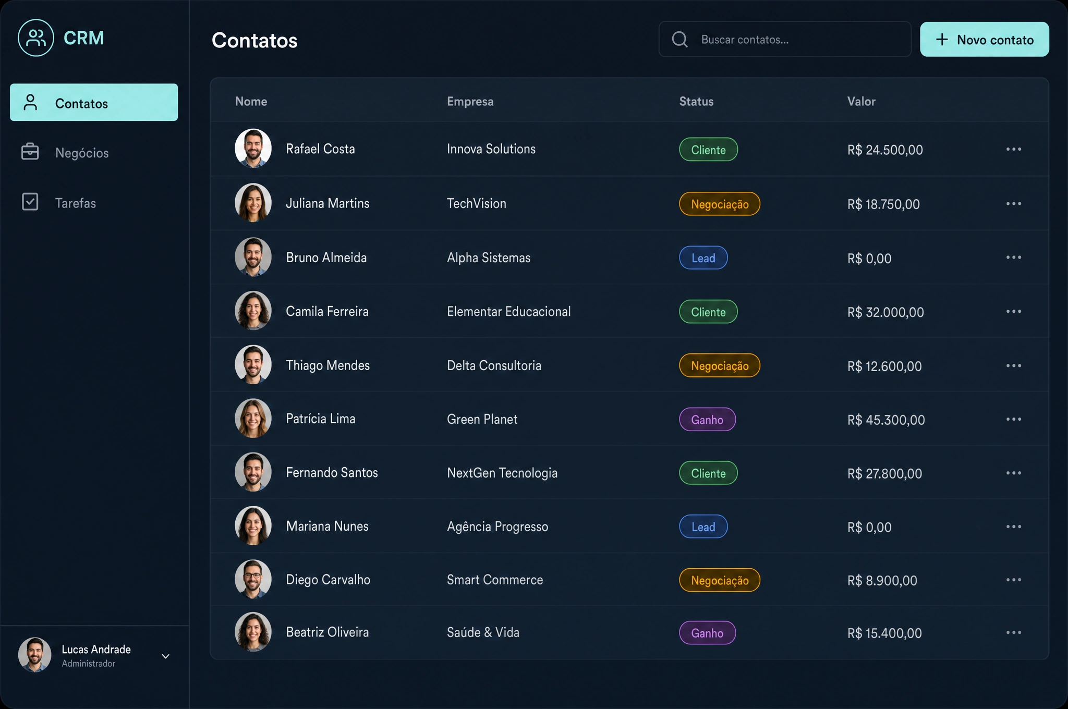The width and height of the screenshot is (1068, 709).
Task: Click the checkbox icon beside Tarefas
Action: [30, 202]
